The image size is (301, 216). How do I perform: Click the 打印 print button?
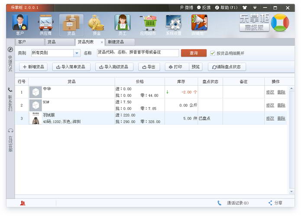click(177, 67)
